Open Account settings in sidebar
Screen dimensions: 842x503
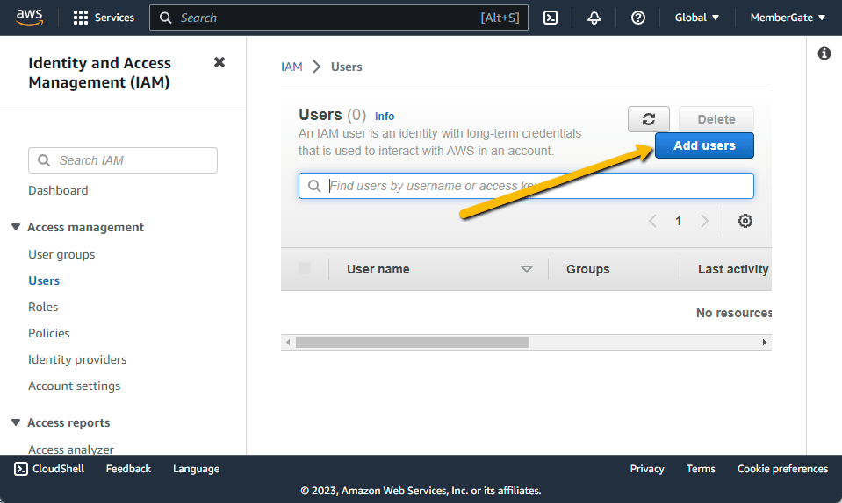pyautogui.click(x=74, y=386)
